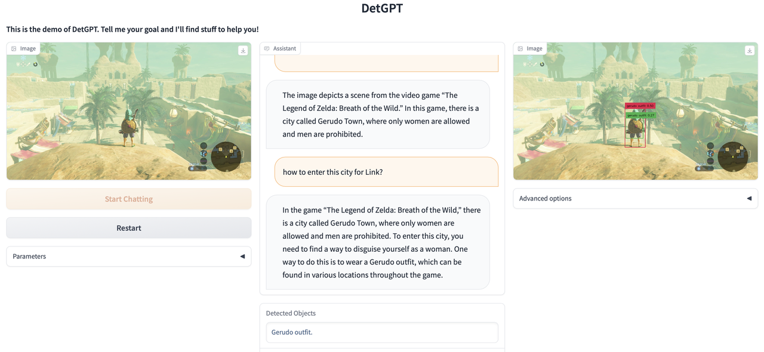Click the right Image label icon

(x=520, y=48)
